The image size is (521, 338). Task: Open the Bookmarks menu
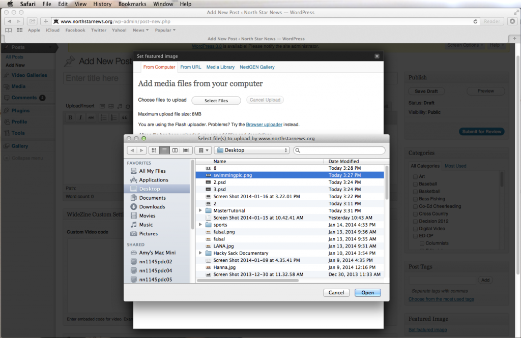(x=132, y=4)
